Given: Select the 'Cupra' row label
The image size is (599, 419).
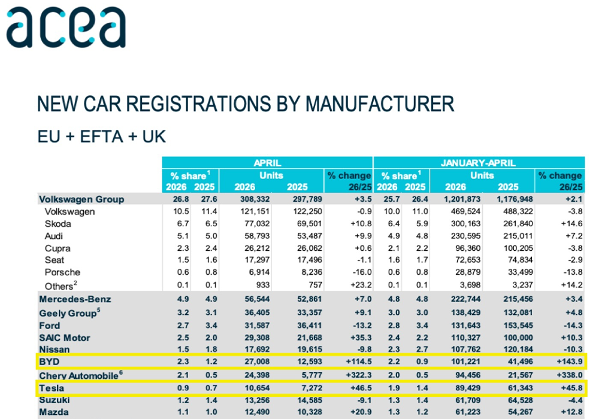Looking at the screenshot, I should click(58, 248).
